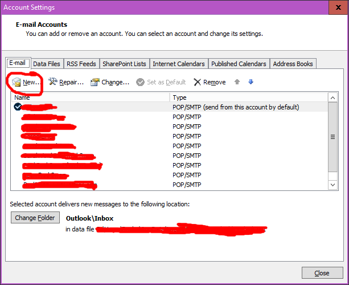Open the RSS Feeds tab

point(83,64)
